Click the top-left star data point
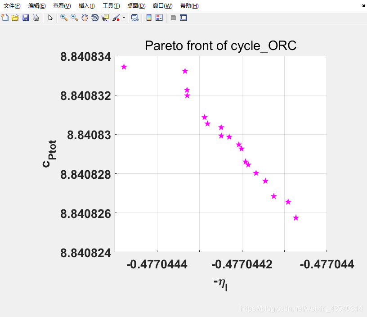 click(x=124, y=67)
